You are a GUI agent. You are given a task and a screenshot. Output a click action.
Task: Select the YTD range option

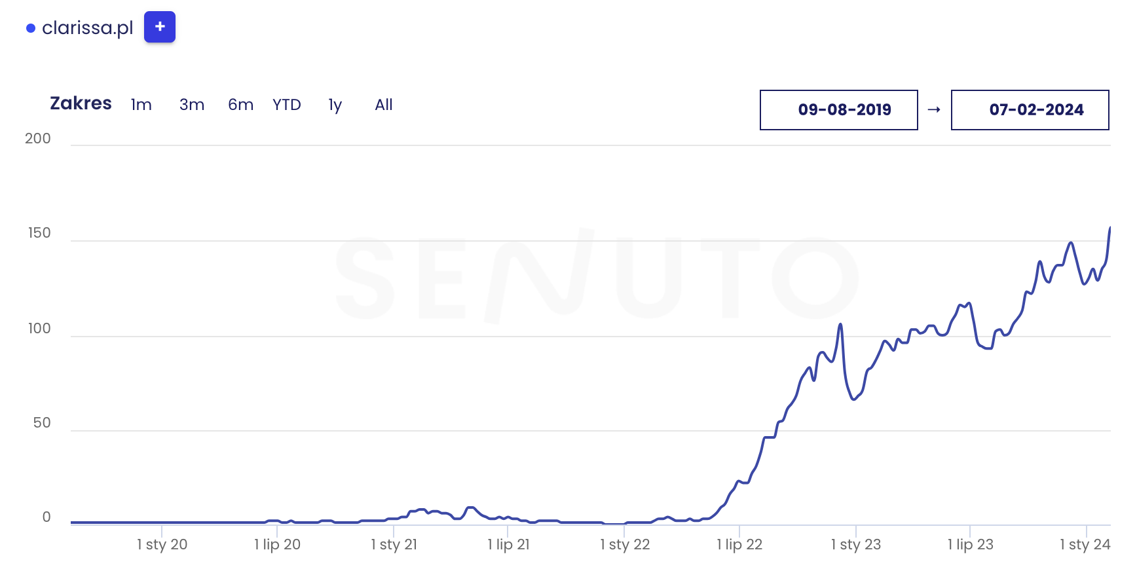[287, 105]
